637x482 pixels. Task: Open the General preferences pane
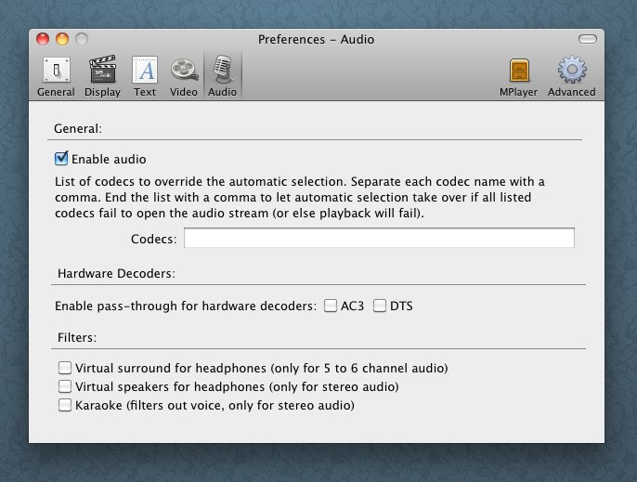tap(56, 76)
